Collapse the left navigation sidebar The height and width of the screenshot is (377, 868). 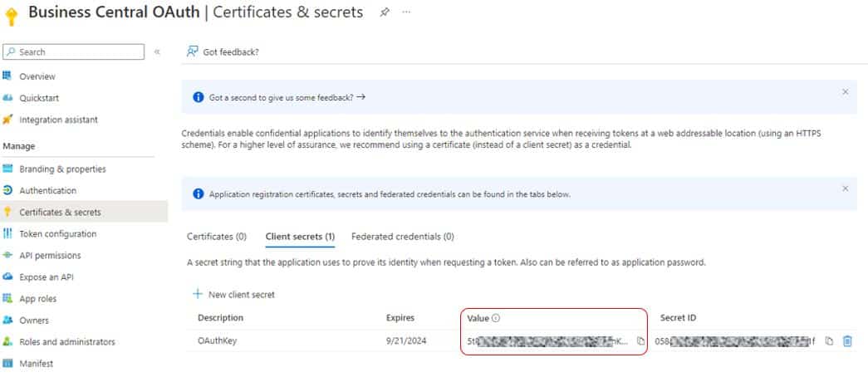(157, 51)
